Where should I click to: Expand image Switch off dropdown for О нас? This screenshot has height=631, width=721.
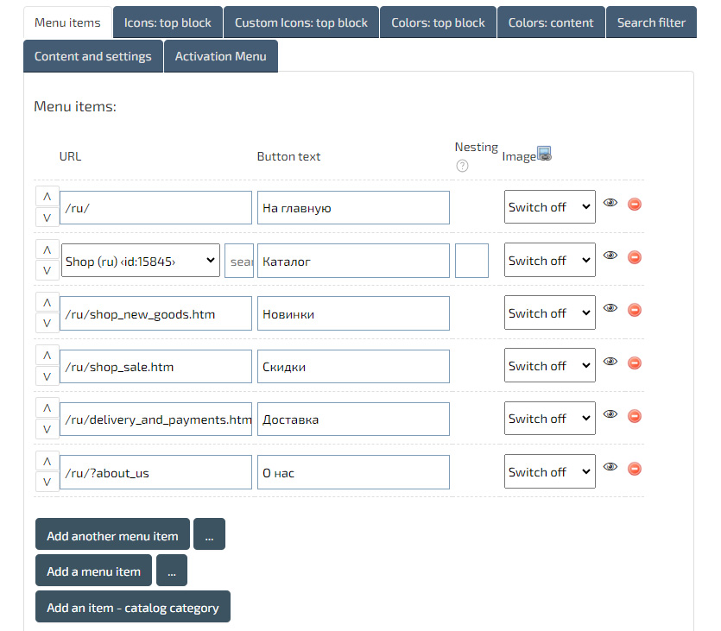[x=549, y=472]
